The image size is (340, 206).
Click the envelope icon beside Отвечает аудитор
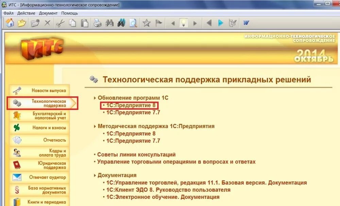(17, 177)
